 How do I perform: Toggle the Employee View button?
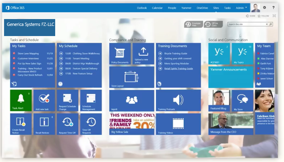pos(193,24)
